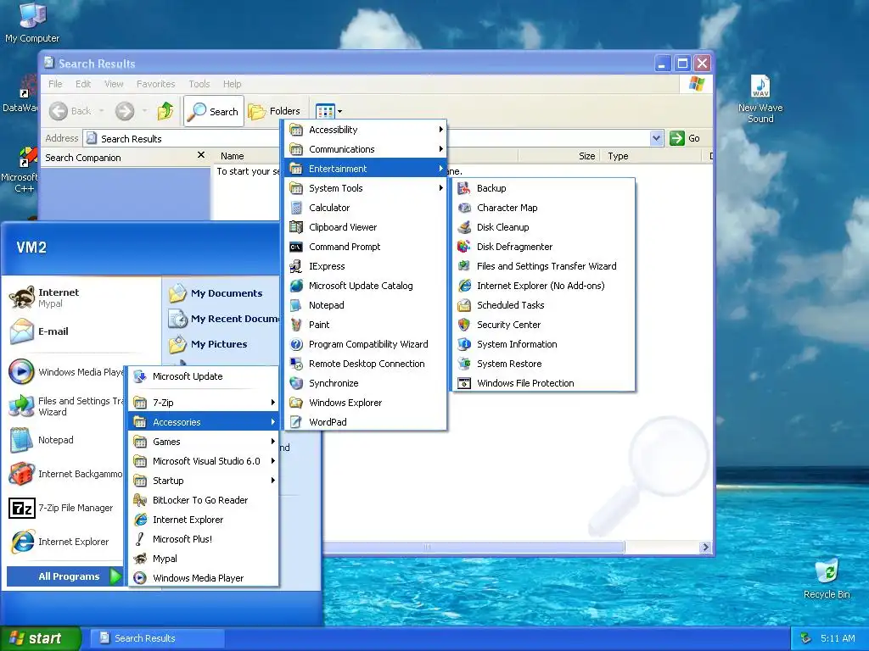Launch Calculator from Accessories

coord(365,208)
